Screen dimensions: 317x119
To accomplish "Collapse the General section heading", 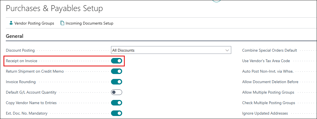I will pyautogui.click(x=14, y=36).
